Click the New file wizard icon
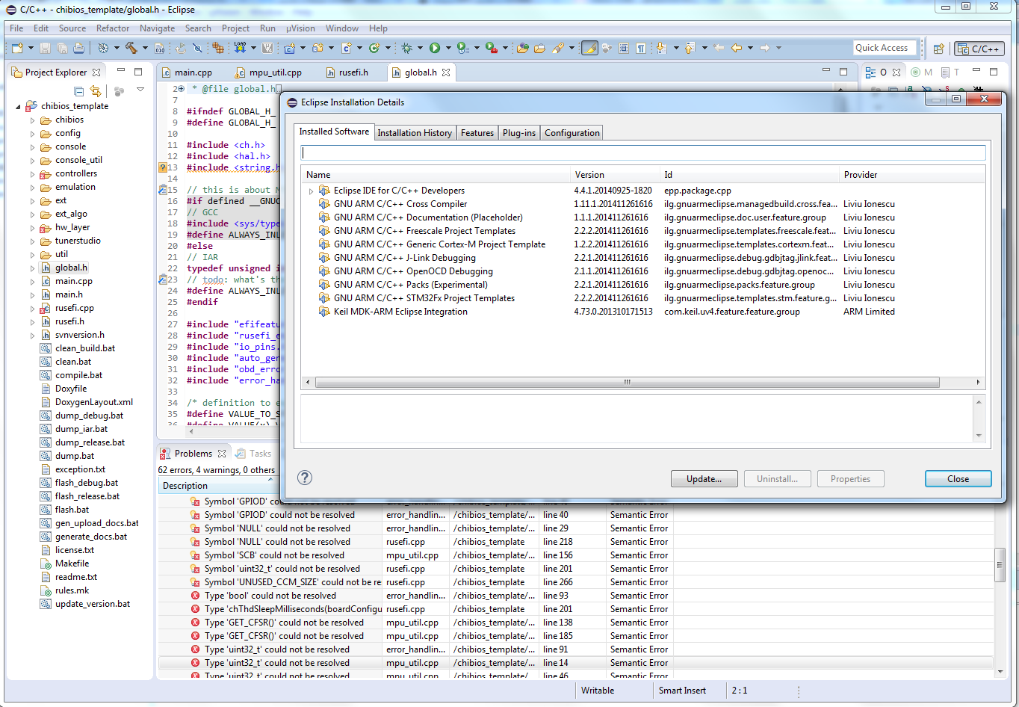 [x=17, y=48]
